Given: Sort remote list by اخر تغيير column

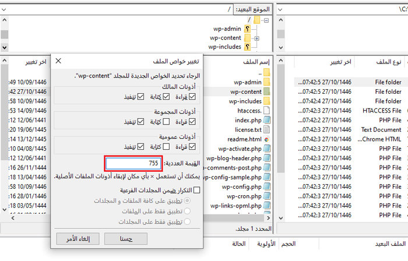Looking at the screenshot, I should (36, 62).
